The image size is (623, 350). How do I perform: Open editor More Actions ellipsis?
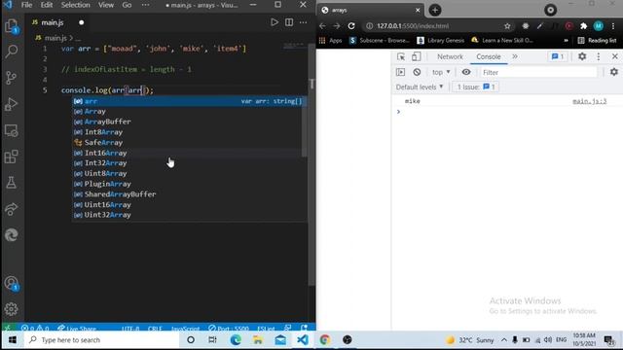coord(303,22)
